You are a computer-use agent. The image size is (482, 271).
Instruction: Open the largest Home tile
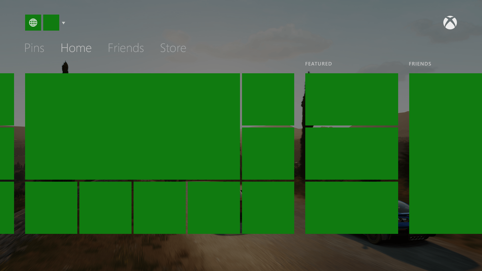[133, 126]
